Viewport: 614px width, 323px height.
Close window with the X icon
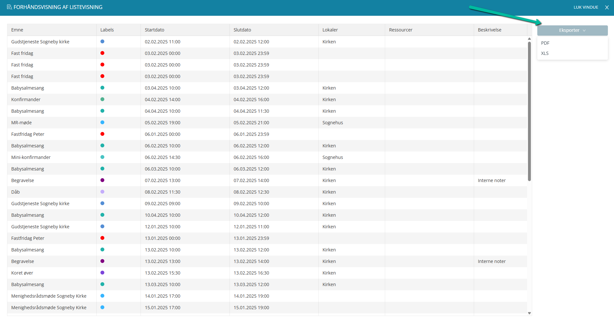607,7
